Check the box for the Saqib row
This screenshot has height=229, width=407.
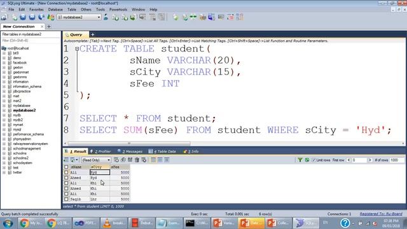click(66, 199)
